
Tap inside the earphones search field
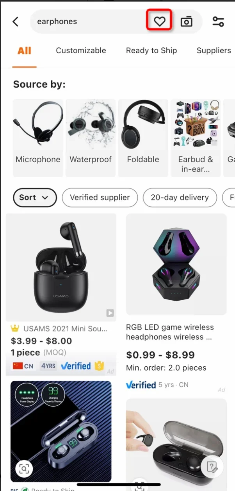(x=57, y=22)
